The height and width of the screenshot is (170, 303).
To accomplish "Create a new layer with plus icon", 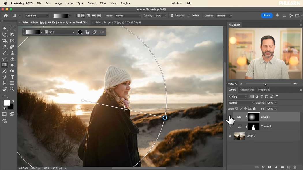I will (x=289, y=167).
